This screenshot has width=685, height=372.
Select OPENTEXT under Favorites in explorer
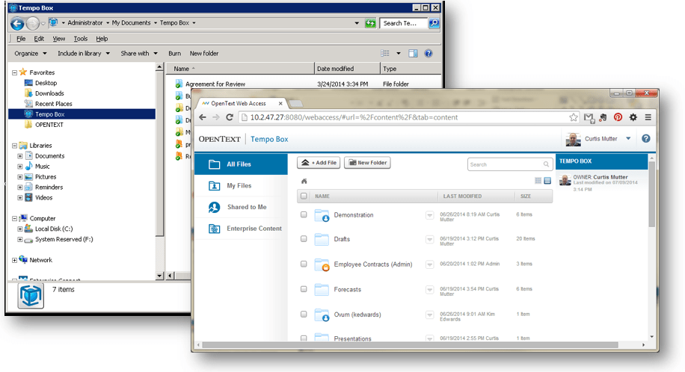coord(49,125)
